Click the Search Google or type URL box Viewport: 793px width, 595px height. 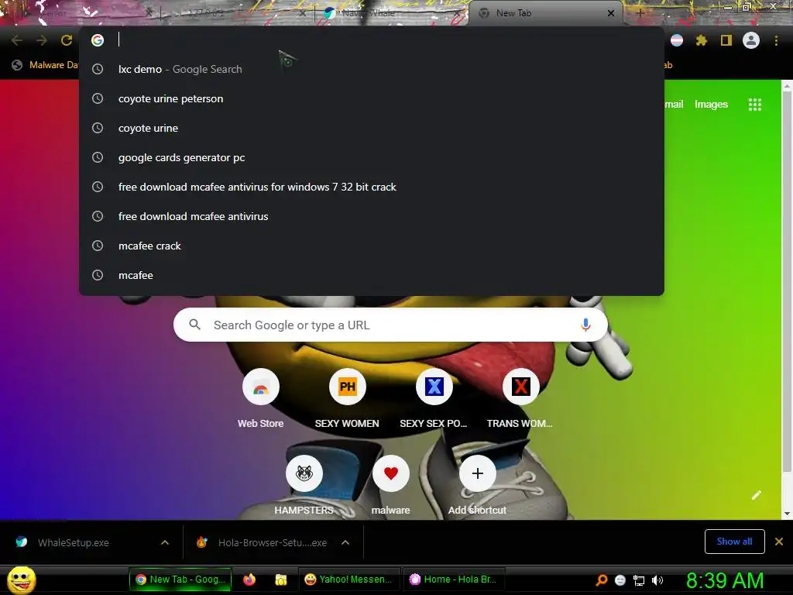[390, 325]
